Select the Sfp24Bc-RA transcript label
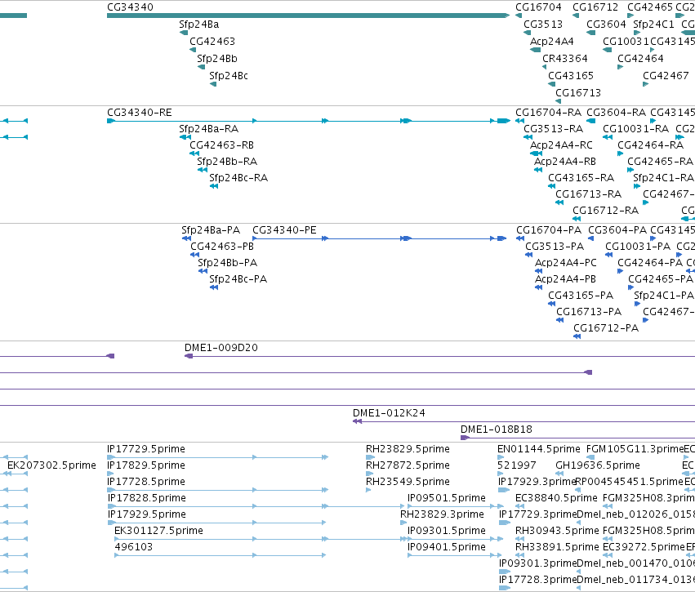The image size is (695, 592). (238, 179)
